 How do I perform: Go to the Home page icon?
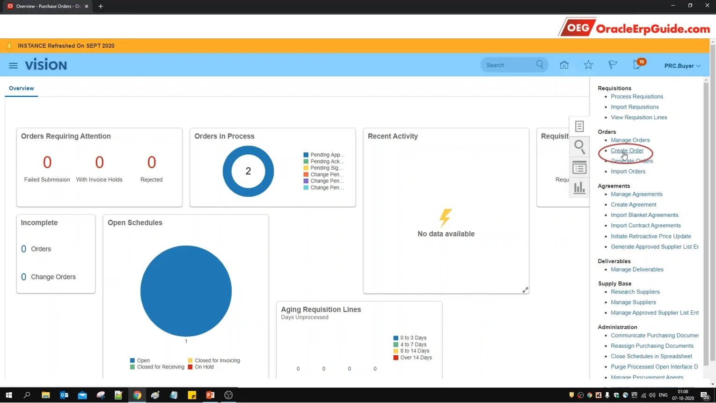tap(564, 65)
